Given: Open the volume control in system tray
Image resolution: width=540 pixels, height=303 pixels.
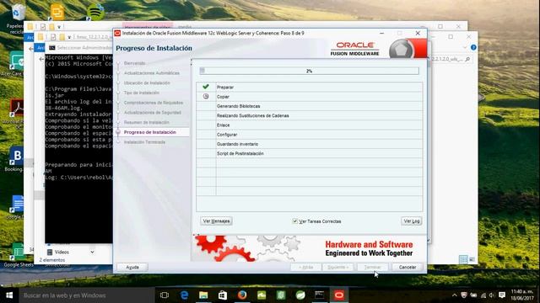Looking at the screenshot, I should 492,295.
